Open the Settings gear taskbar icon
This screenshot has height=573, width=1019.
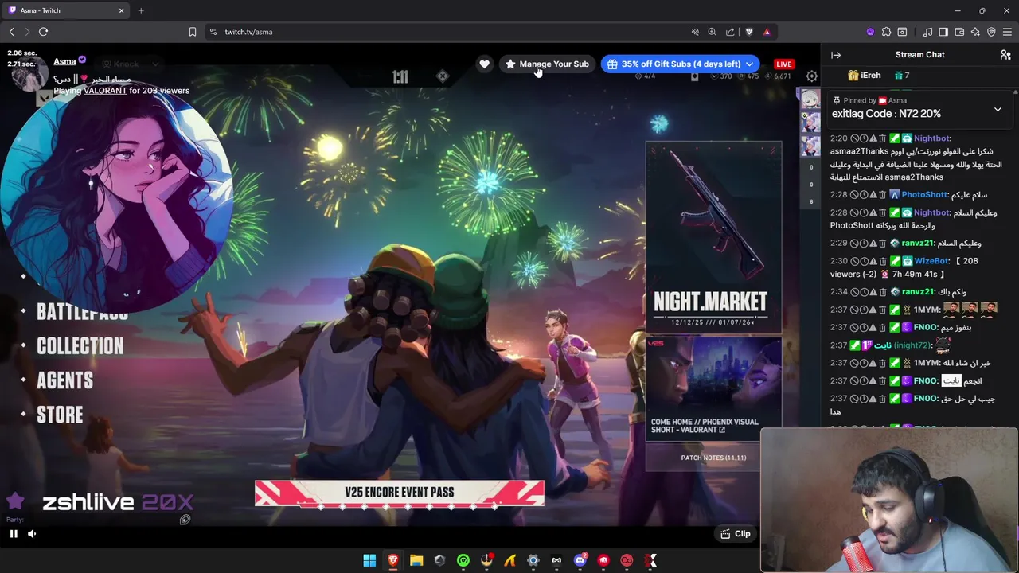pyautogui.click(x=533, y=561)
